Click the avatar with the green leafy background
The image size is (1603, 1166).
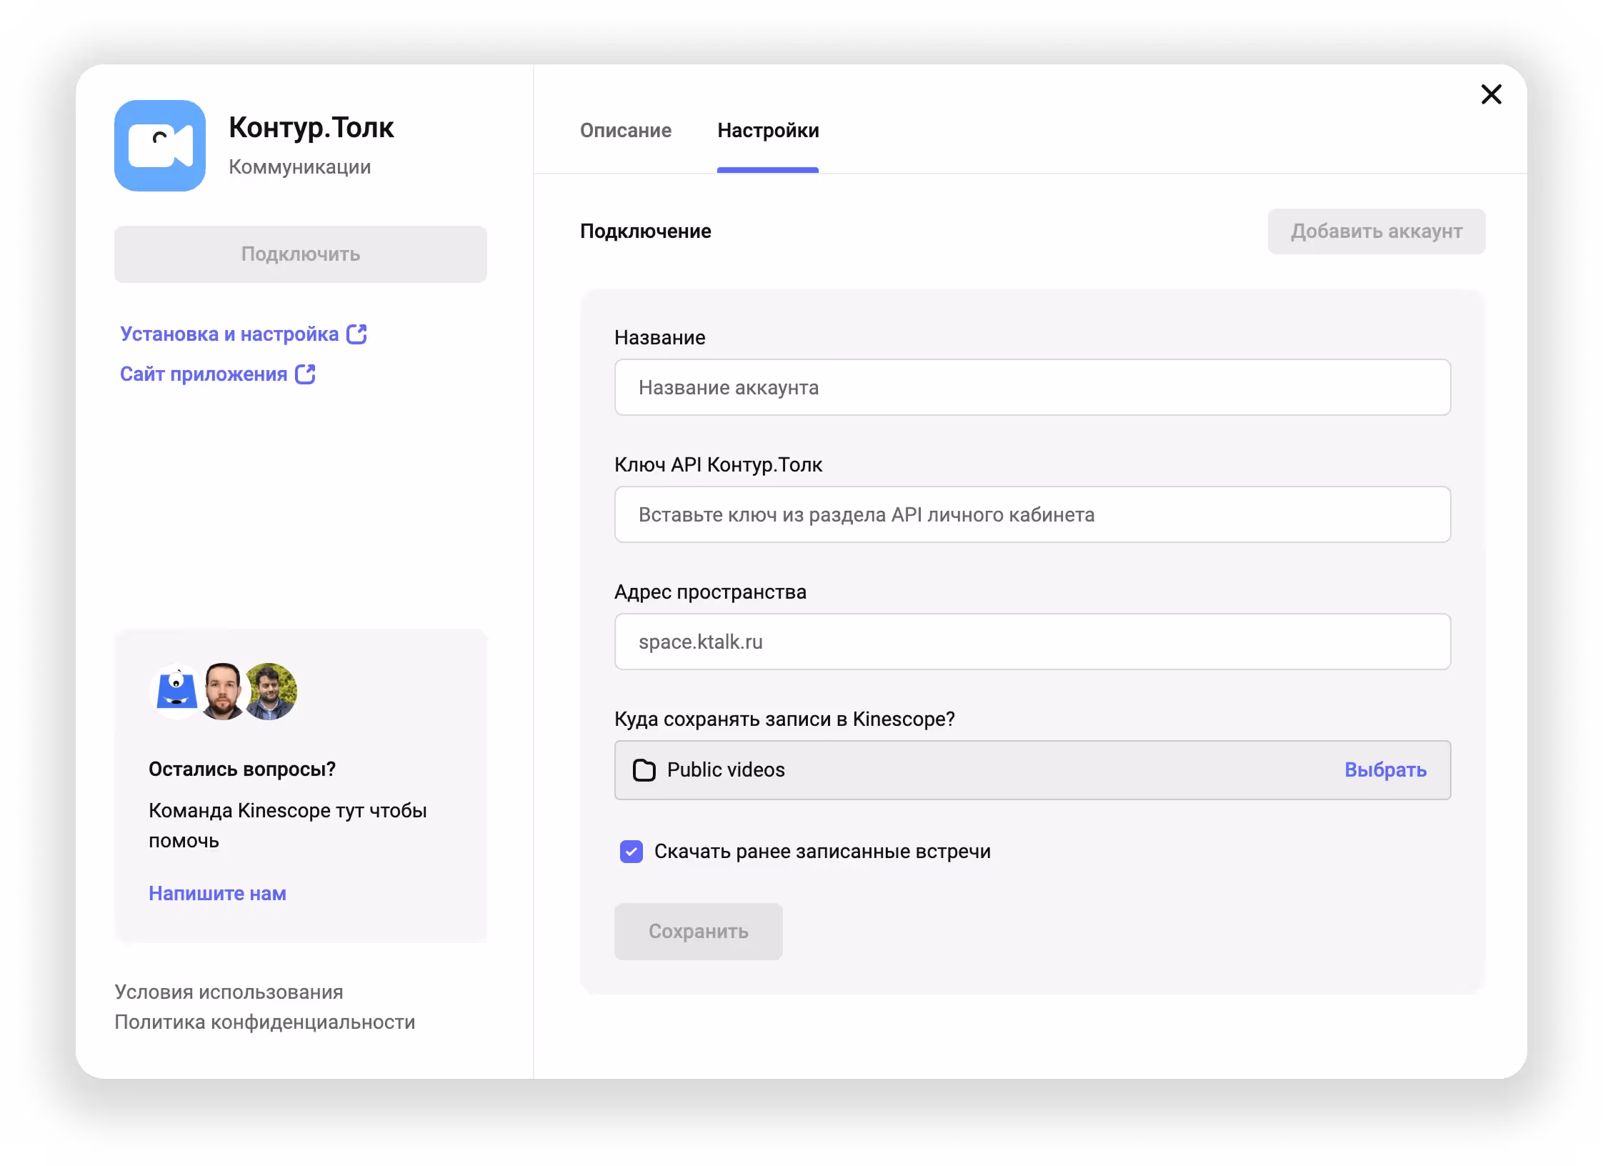click(270, 691)
